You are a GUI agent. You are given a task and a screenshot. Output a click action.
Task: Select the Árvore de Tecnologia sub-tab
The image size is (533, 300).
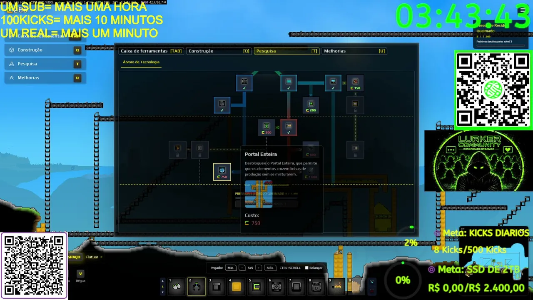click(141, 62)
